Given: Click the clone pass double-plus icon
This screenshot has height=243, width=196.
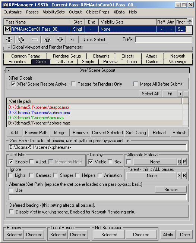Looking at the screenshot, I should point(21,40).
